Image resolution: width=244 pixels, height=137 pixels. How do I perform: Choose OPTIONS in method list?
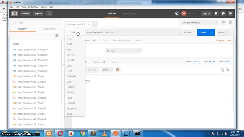tap(71, 76)
